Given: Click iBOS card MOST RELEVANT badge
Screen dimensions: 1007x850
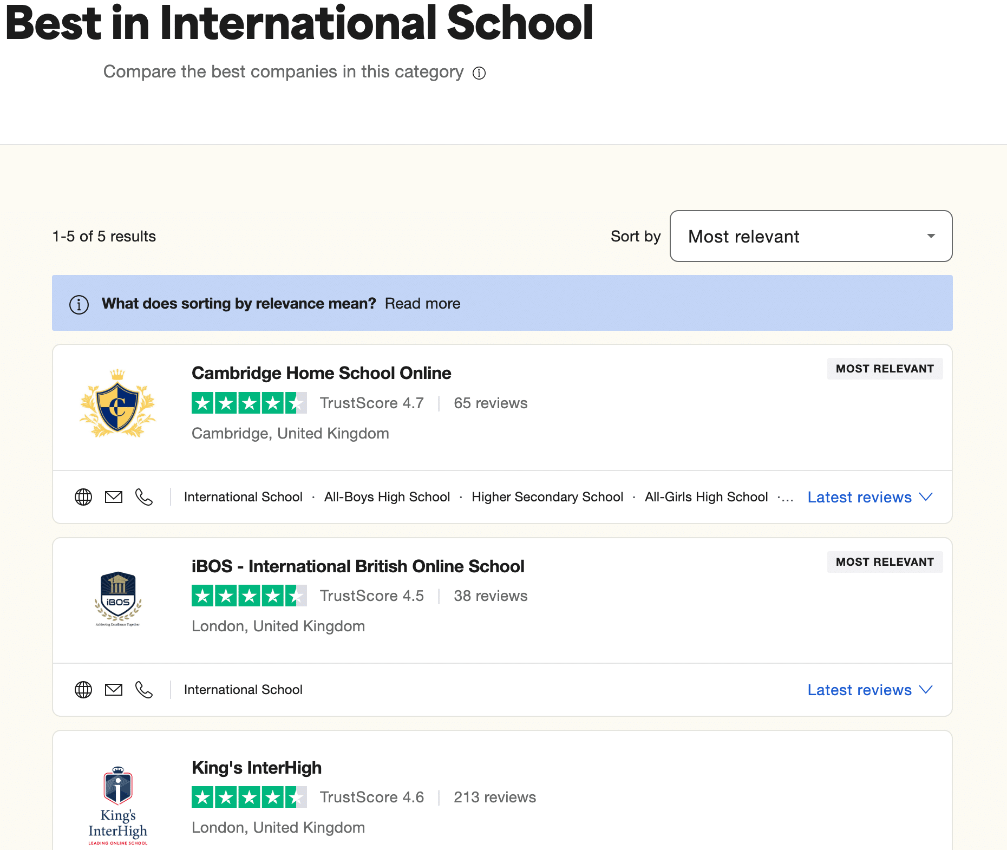Looking at the screenshot, I should point(885,562).
